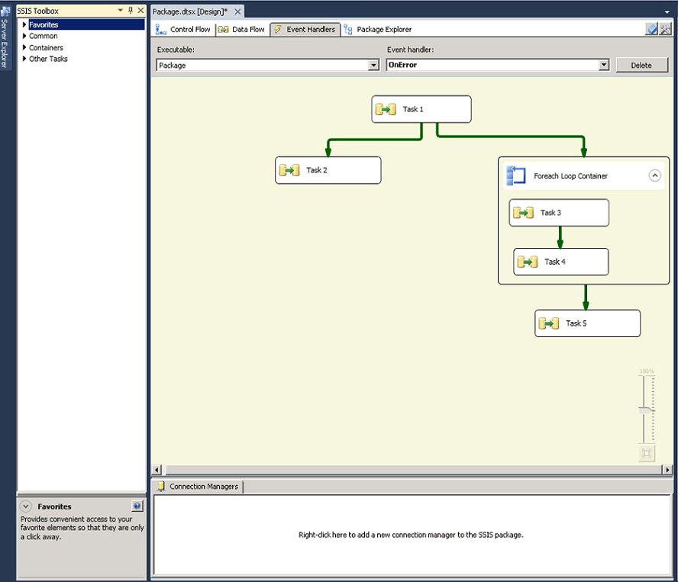678x582 pixels.
Task: Click the options button on Favorites header
Action: 137,506
